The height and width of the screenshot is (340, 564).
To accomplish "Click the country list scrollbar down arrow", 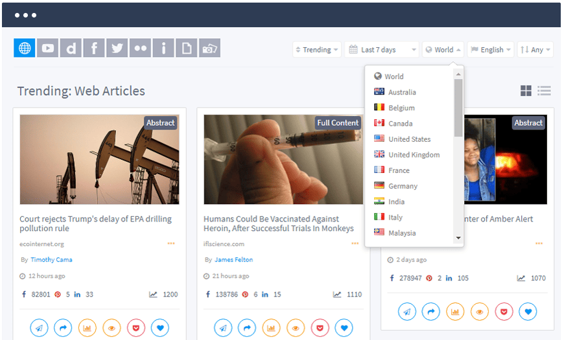I will click(458, 238).
